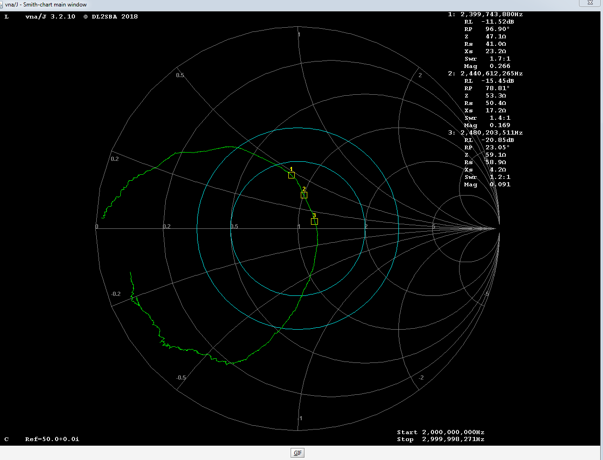Close the Smith-chart main window
This screenshot has height=460, width=603.
coord(590,3)
